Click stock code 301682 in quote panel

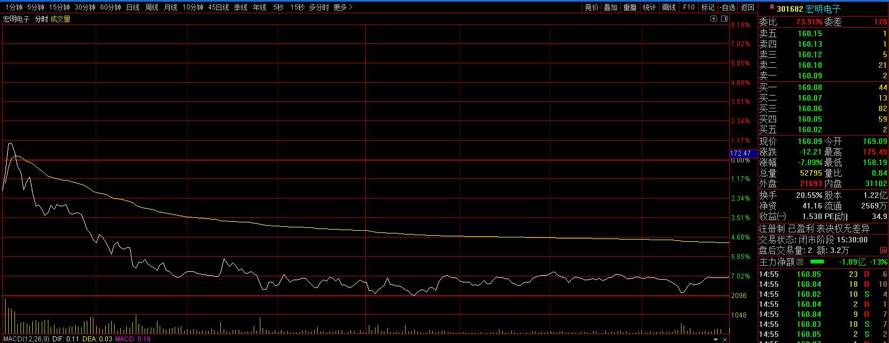pos(789,9)
